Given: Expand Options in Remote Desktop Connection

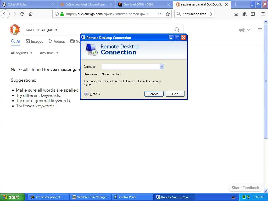Looking at the screenshot, I should [x=92, y=94].
